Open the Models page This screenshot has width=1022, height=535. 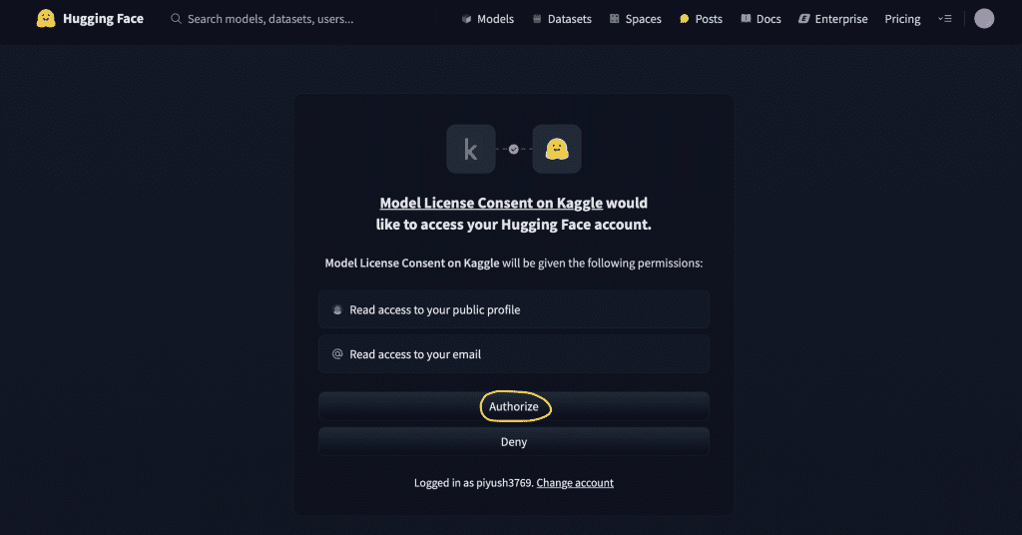tap(488, 19)
